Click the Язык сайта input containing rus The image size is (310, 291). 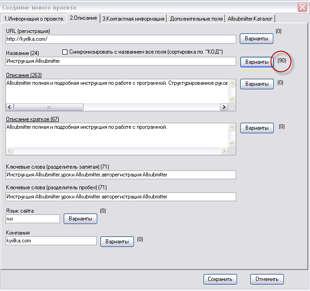tap(33, 219)
